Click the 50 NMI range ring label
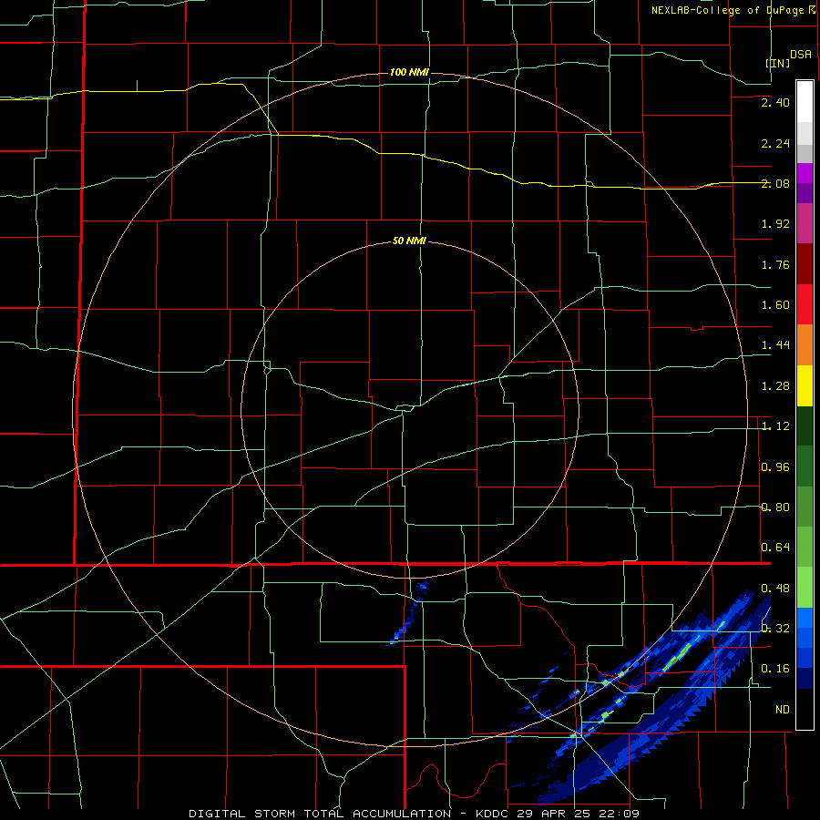Screen dimensions: 820x820 point(409,241)
